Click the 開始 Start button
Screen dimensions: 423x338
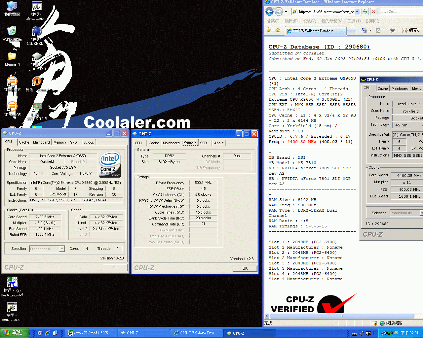[x=15, y=333]
